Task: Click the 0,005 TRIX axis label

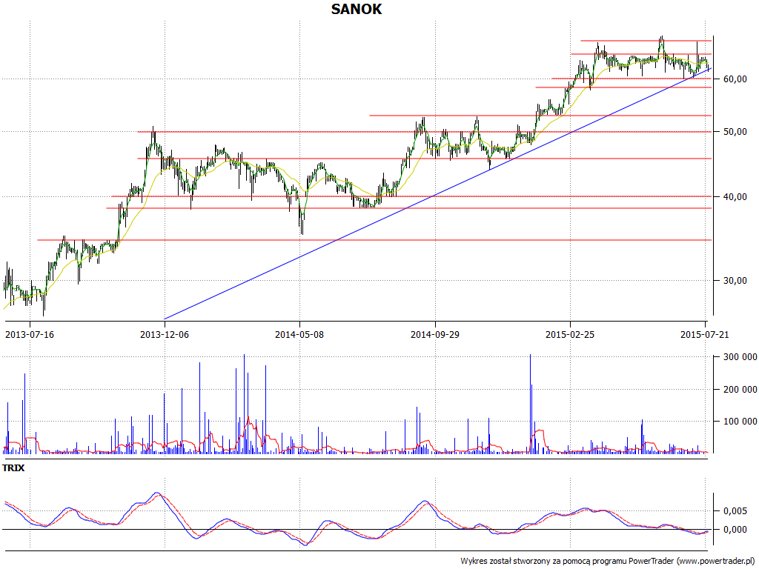Action: [x=735, y=511]
